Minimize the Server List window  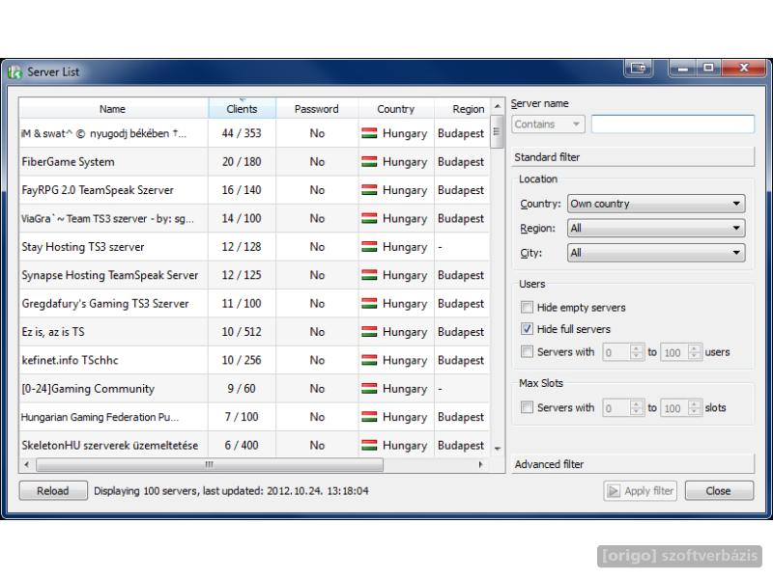tap(683, 68)
